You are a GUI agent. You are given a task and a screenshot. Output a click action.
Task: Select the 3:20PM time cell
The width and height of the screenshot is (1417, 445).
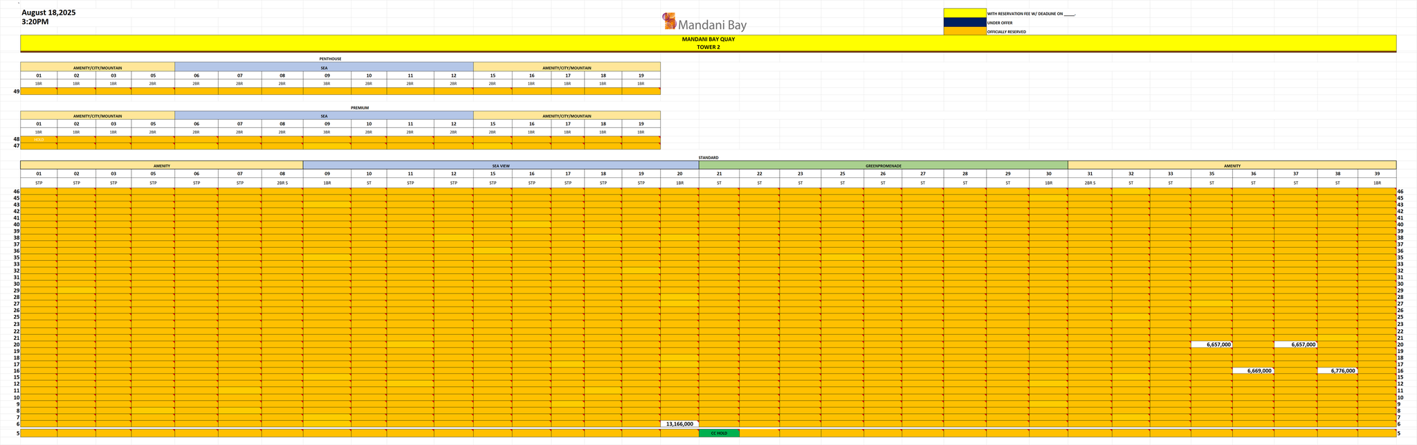[35, 22]
